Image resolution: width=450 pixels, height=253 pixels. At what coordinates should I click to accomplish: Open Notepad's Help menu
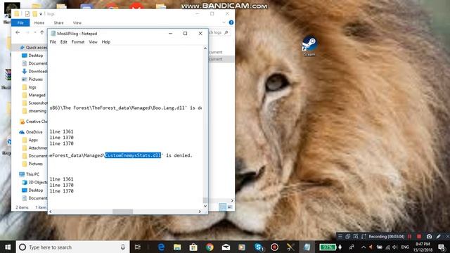pos(106,42)
